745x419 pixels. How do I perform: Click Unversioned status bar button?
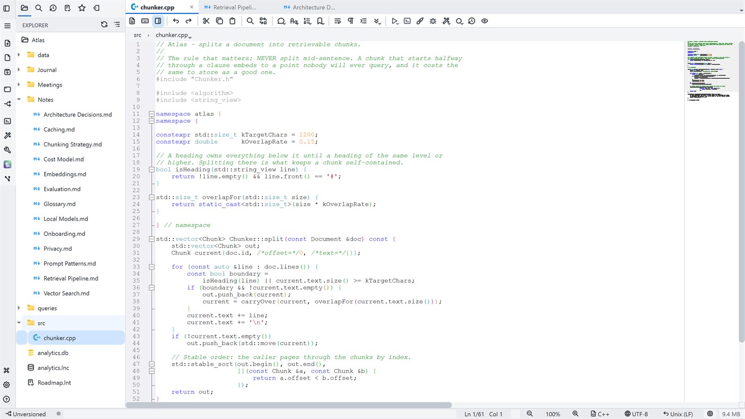coord(26,414)
